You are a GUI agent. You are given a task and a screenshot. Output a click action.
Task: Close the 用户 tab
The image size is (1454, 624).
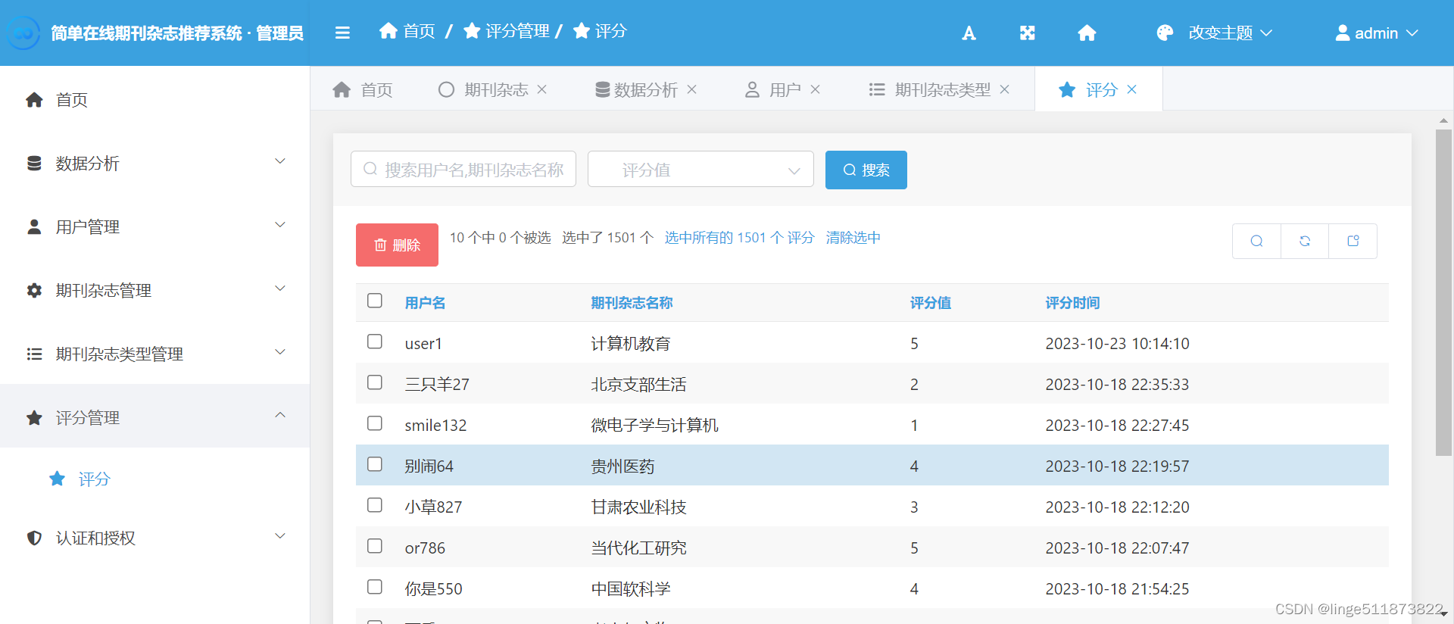[x=816, y=89]
